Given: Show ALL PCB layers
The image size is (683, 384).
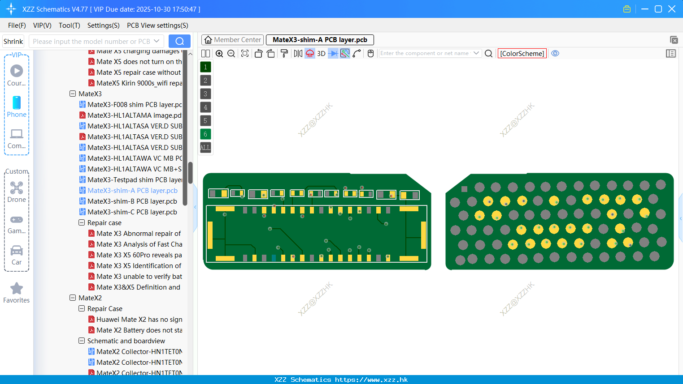Looking at the screenshot, I should (x=205, y=148).
